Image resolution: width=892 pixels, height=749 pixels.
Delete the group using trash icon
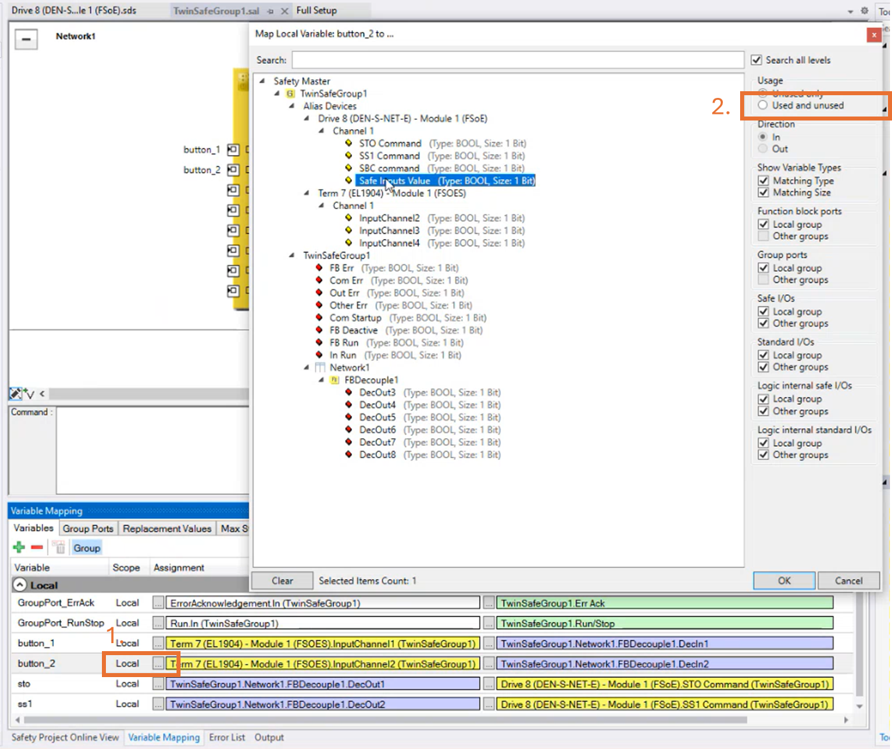tap(58, 547)
